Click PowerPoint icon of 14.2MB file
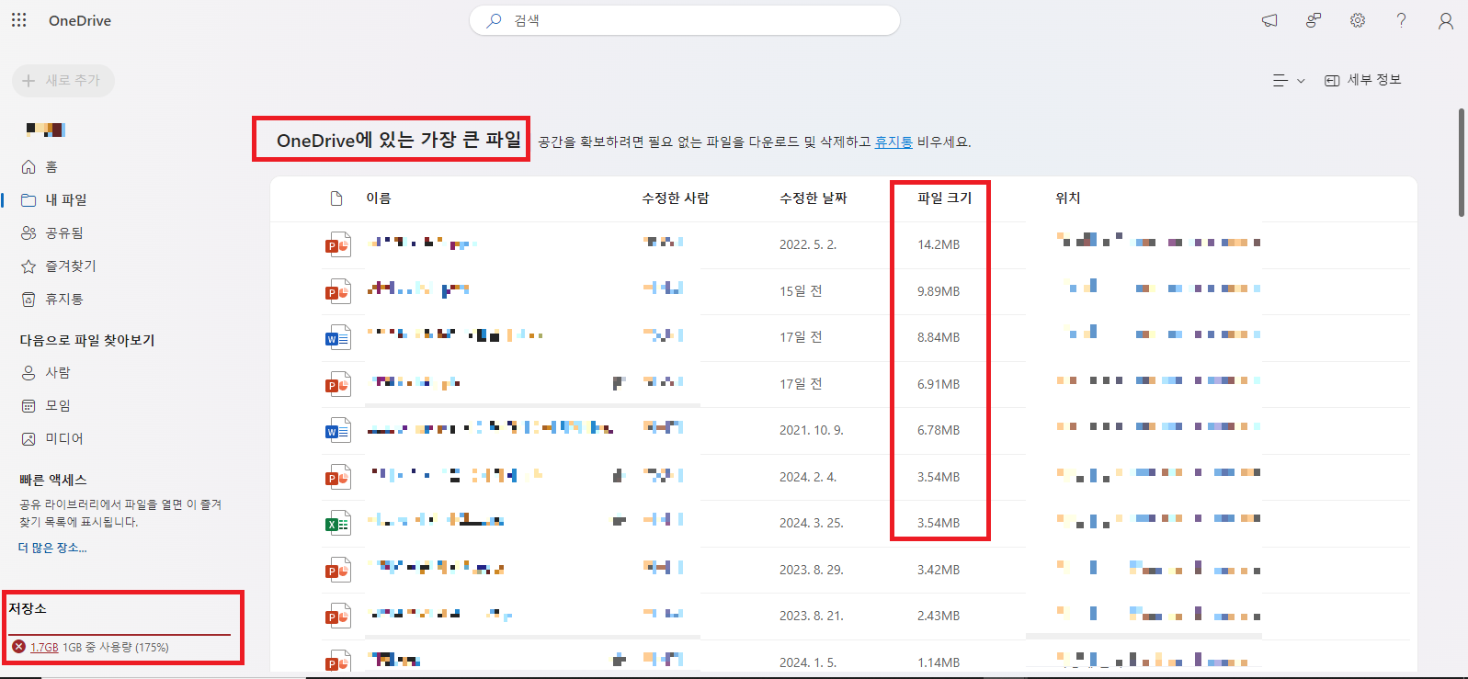Viewport: 1468px width, 679px height. click(x=337, y=244)
